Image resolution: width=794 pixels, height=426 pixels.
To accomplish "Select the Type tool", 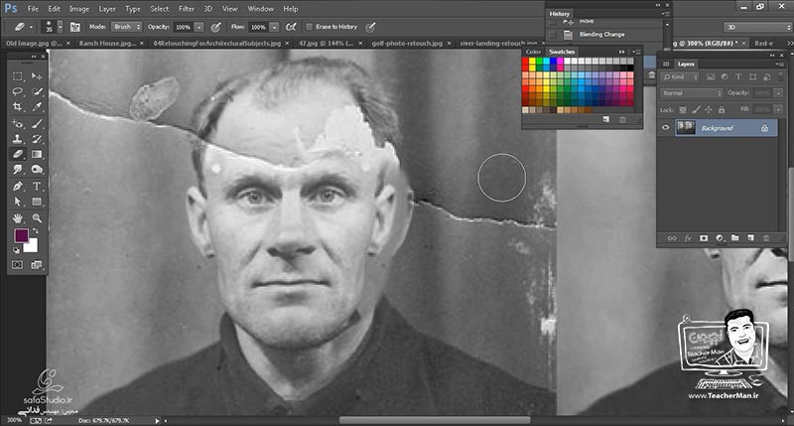I will (x=37, y=186).
